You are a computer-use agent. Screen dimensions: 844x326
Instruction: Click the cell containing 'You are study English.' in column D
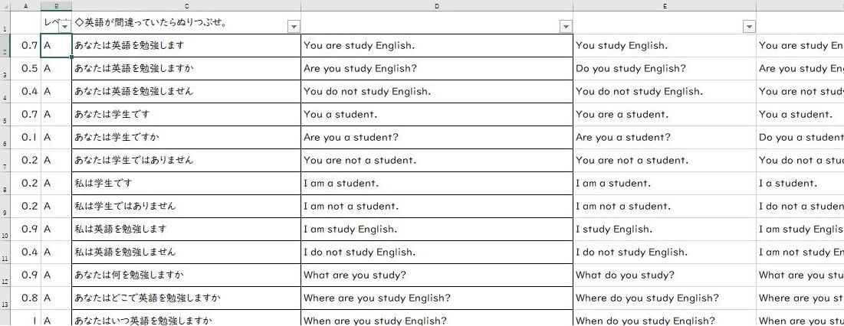tap(436, 46)
